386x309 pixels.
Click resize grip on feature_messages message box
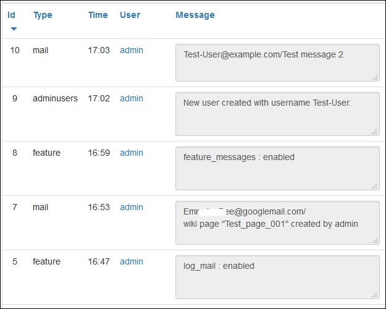[374, 186]
